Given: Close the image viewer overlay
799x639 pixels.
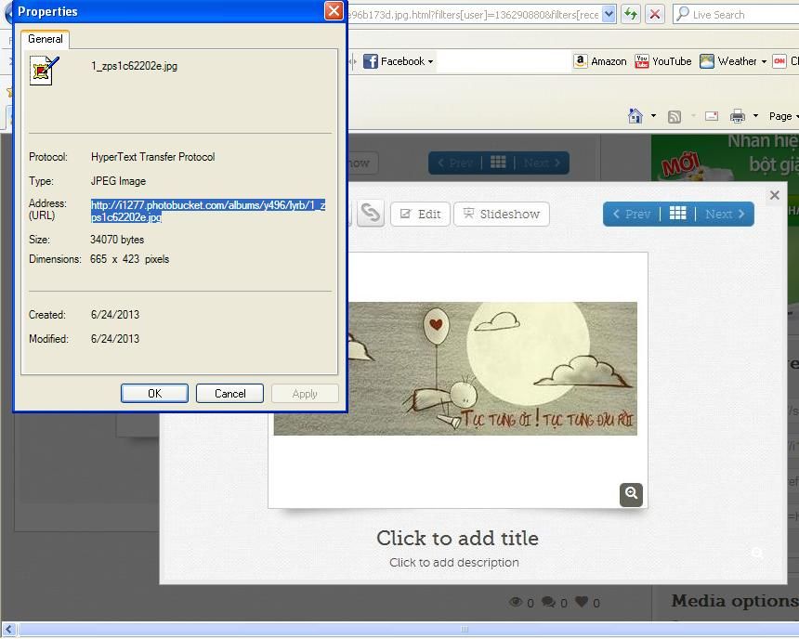Looking at the screenshot, I should pos(775,195).
